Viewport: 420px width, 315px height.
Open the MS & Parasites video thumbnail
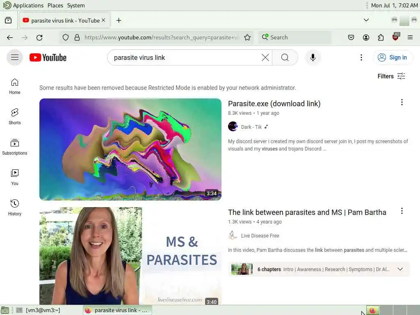coord(130,256)
